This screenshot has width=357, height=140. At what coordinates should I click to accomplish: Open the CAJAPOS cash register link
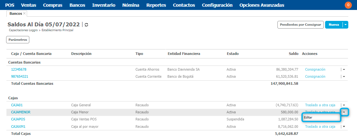click(x=19, y=119)
